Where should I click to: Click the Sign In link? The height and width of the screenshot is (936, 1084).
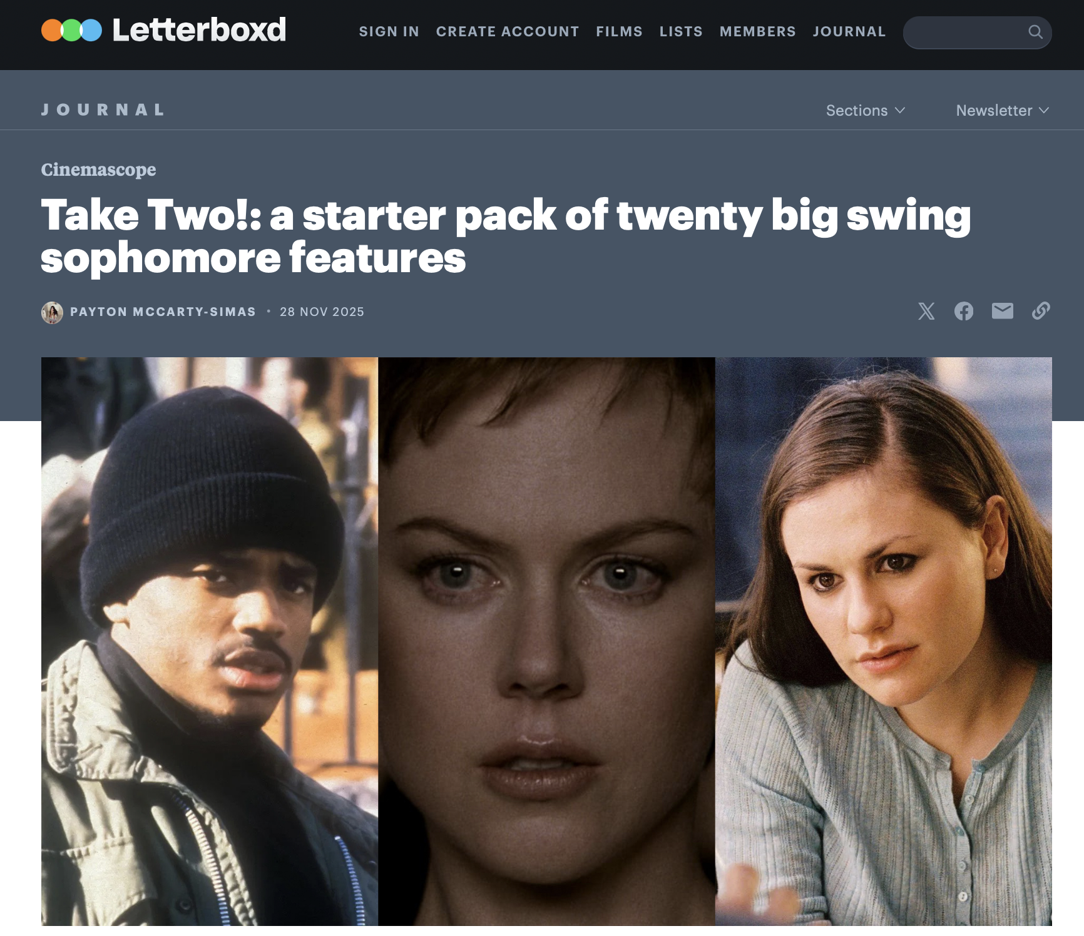389,31
